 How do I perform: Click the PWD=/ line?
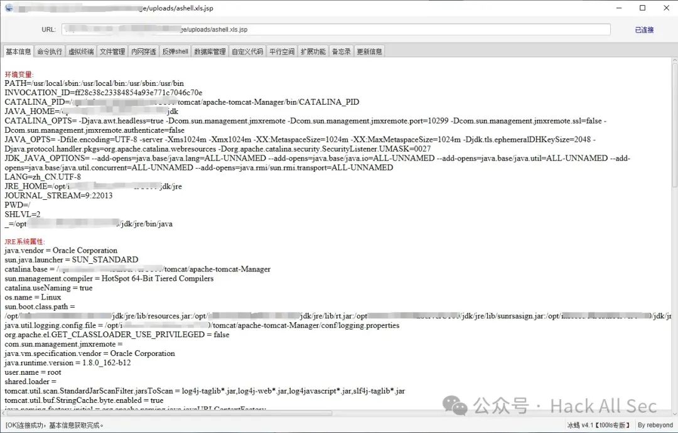18,205
